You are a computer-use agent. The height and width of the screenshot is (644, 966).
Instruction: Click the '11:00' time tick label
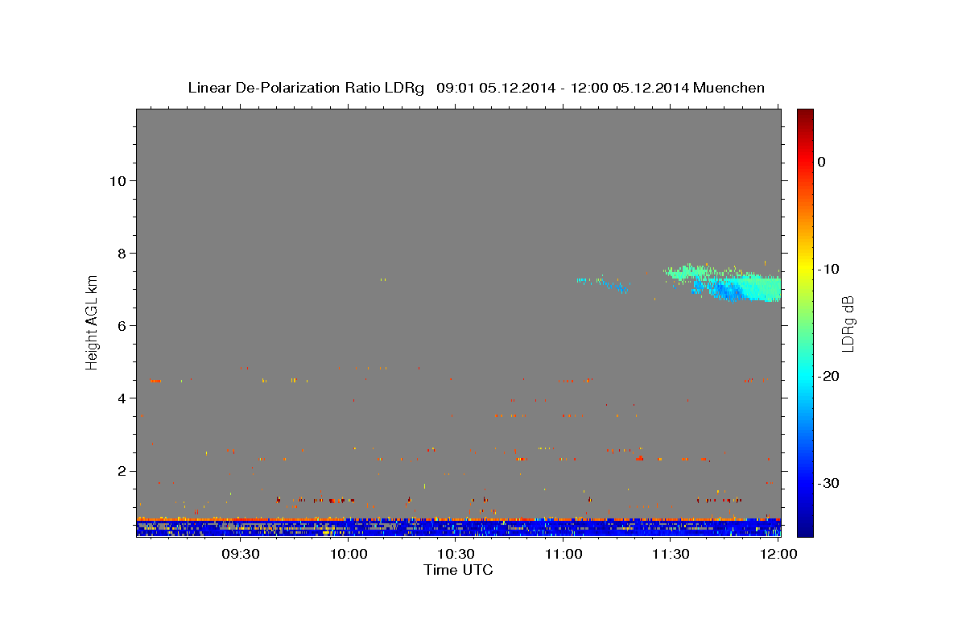563,554
